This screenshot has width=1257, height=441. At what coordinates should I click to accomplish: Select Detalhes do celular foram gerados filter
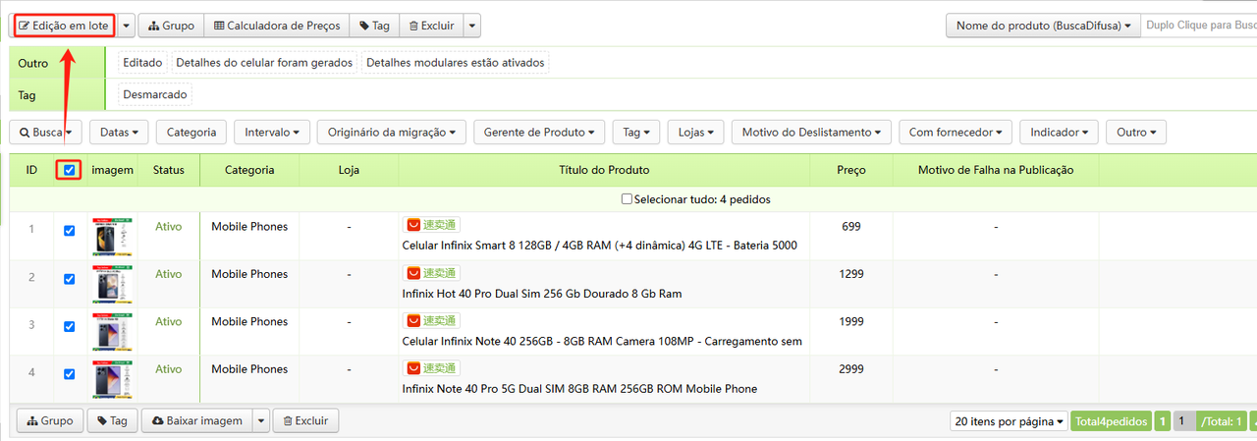click(264, 62)
